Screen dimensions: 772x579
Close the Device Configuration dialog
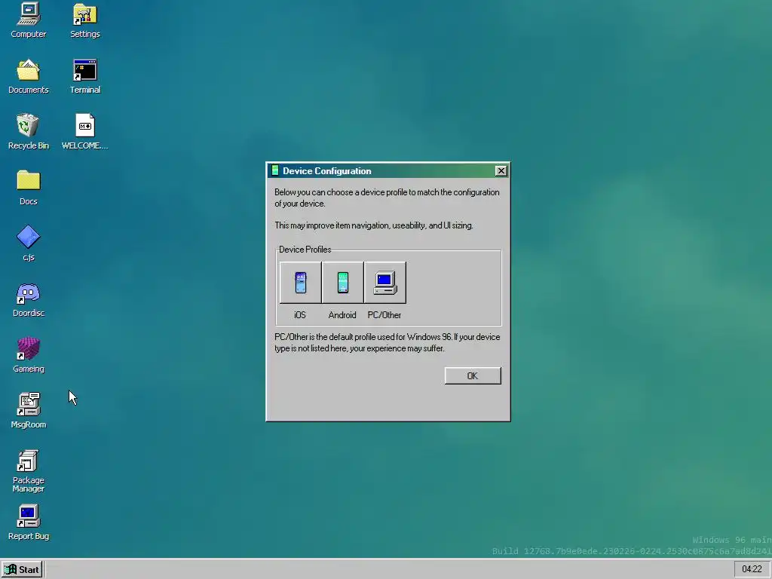click(x=501, y=171)
